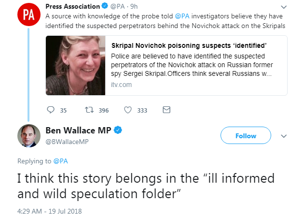Follow Ben Wallace MP
Viewport: 304px width, 217px height.
pos(246,136)
